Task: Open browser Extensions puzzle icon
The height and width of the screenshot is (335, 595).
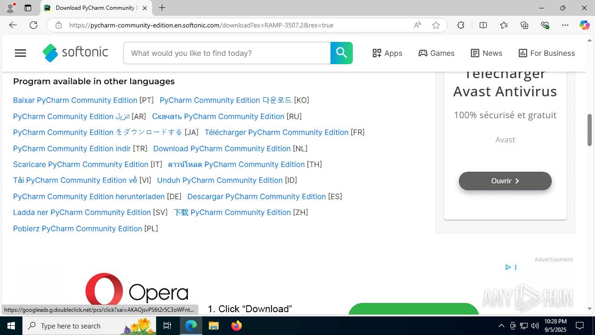Action: click(461, 25)
